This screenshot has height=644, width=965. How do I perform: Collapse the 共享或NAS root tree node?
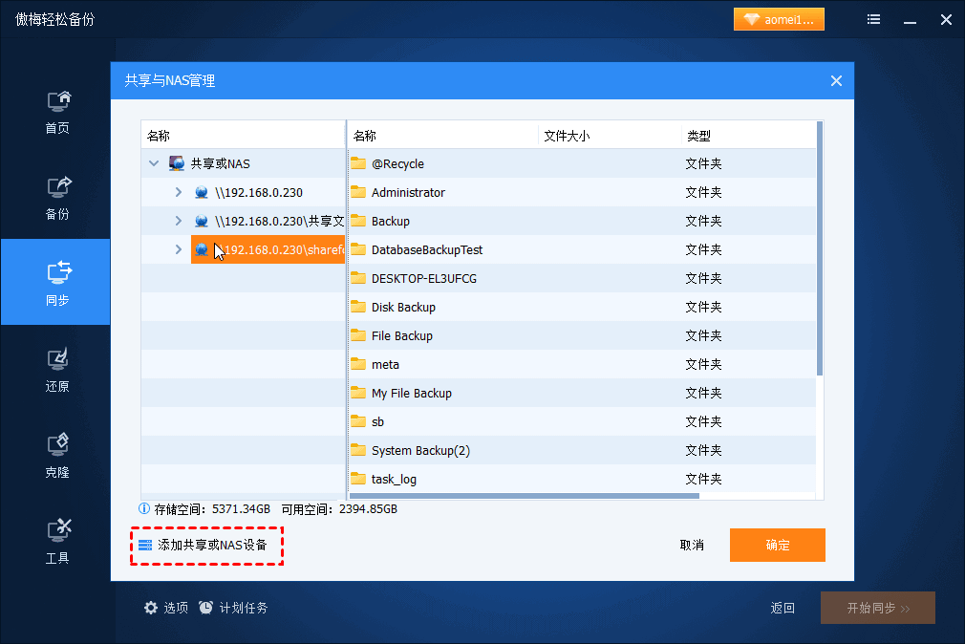[154, 163]
